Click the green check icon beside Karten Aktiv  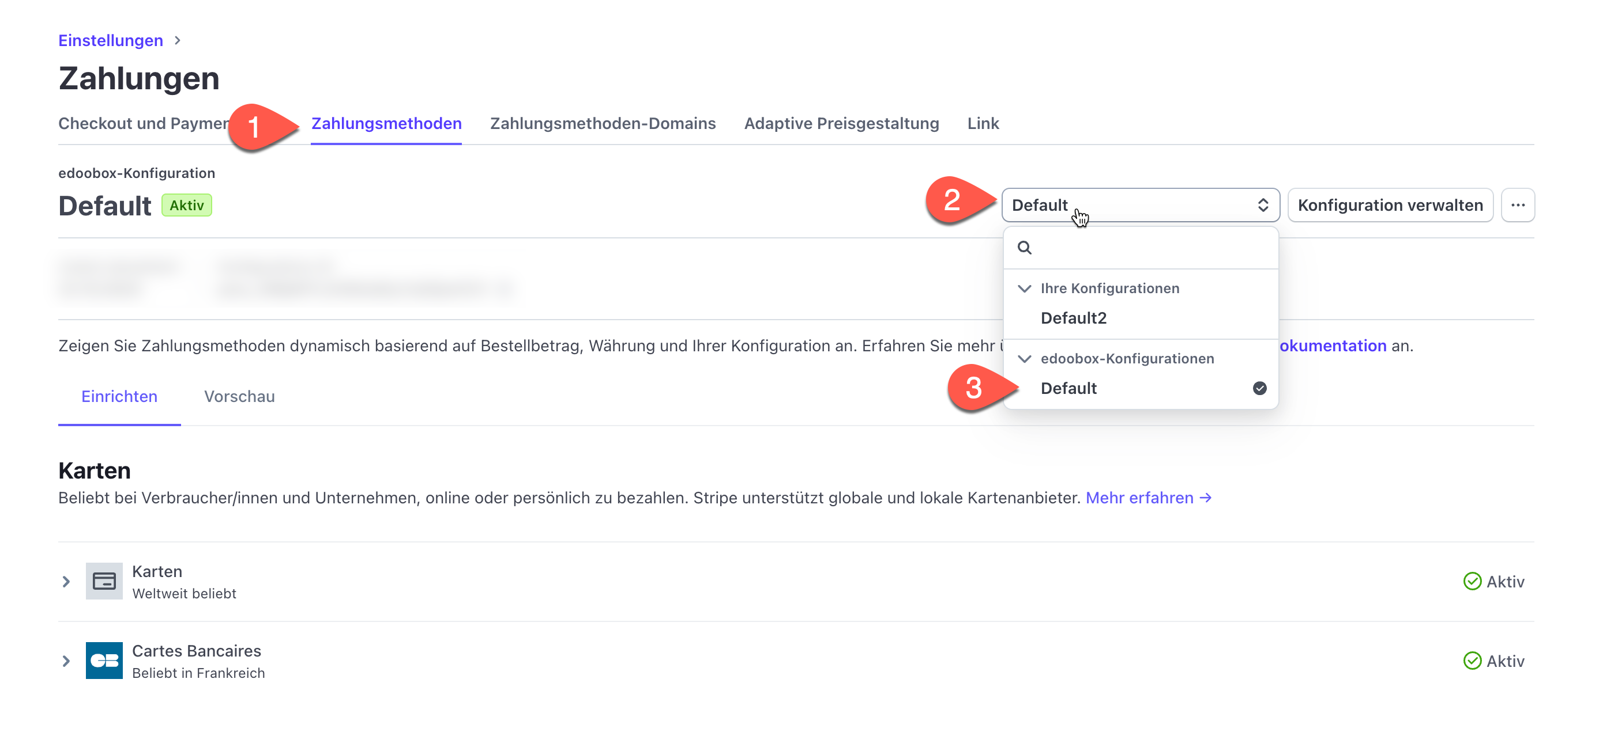pos(1472,581)
